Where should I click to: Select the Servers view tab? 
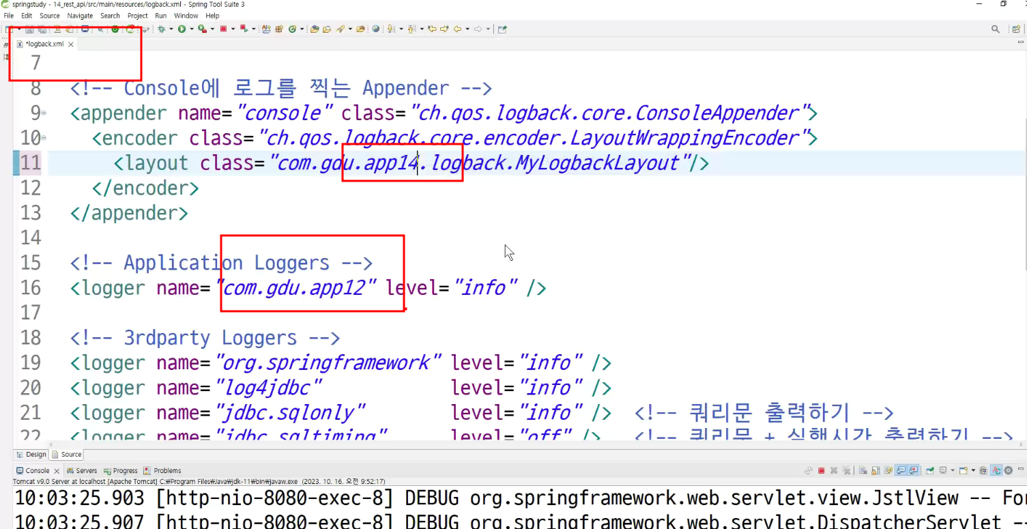coord(82,470)
